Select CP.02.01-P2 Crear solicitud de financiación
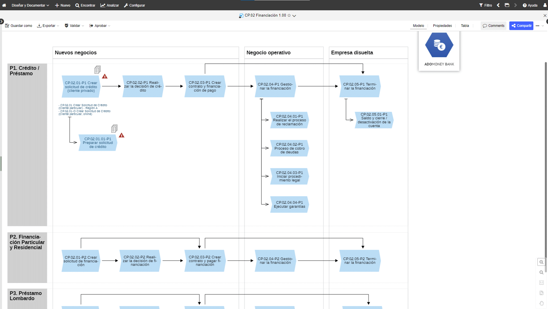The image size is (548, 309). 81,261
